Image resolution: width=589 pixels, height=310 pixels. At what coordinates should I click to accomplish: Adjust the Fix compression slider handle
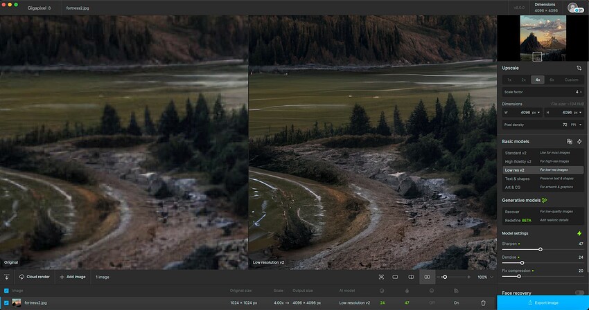click(519, 276)
